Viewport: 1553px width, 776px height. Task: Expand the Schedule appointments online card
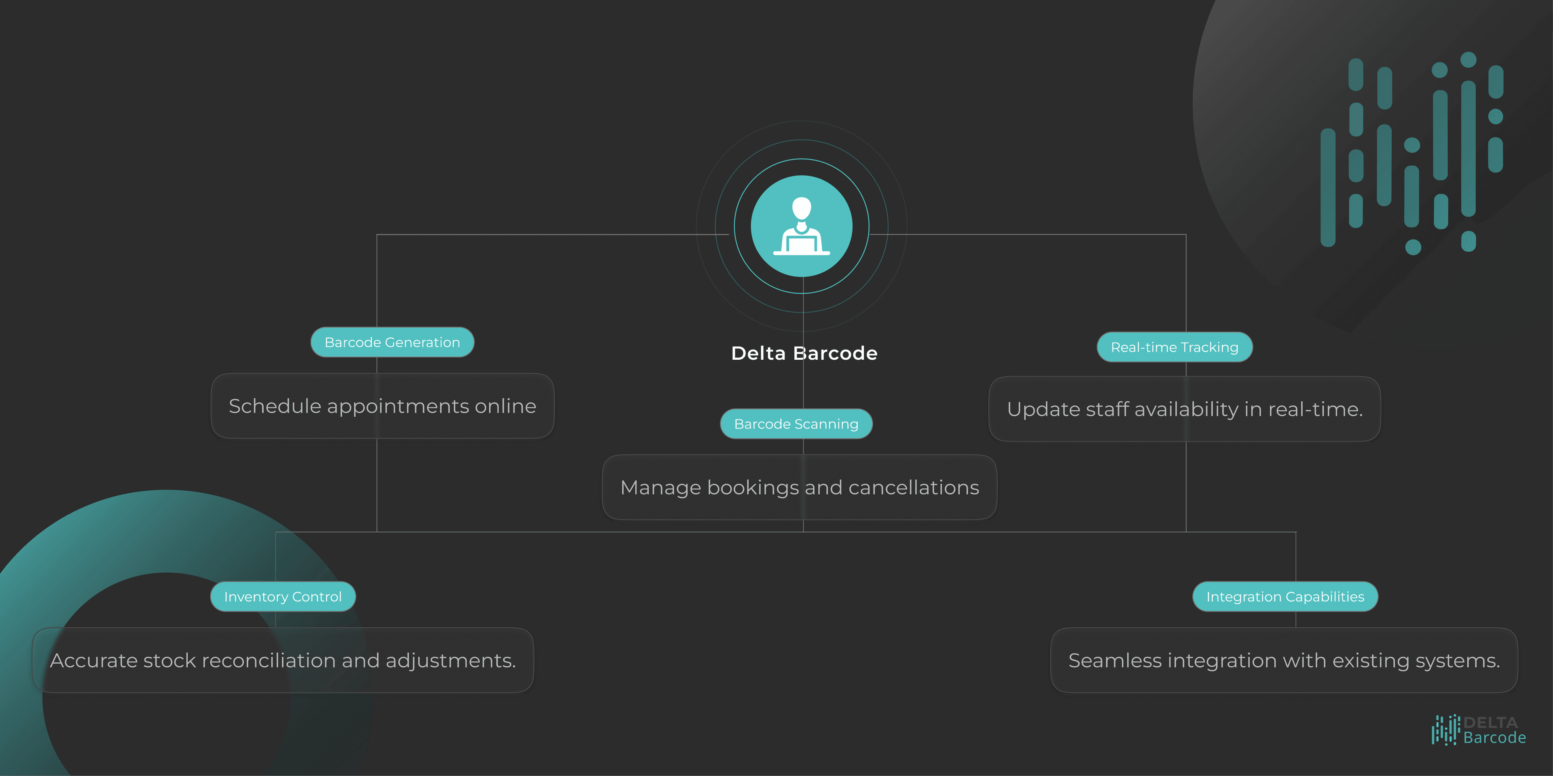382,405
